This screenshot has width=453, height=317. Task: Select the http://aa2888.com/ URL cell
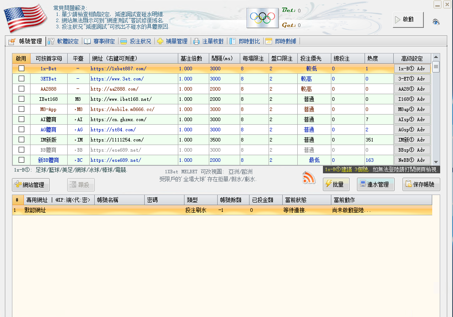(x=134, y=88)
